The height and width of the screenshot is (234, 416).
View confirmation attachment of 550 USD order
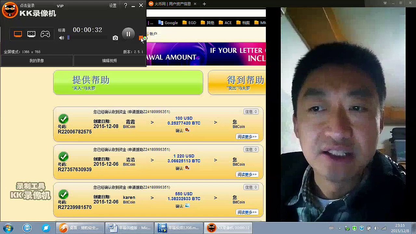(187, 206)
